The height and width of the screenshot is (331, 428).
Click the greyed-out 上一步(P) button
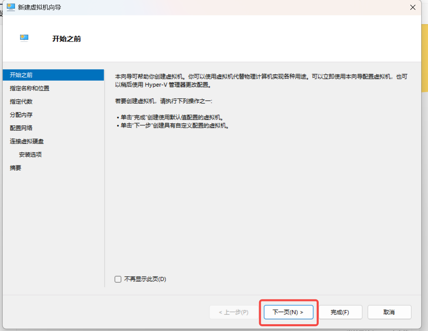point(234,312)
